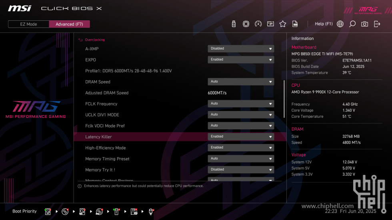Open Help (F1)
Viewport: 392px width, 220px height.
point(324,24)
